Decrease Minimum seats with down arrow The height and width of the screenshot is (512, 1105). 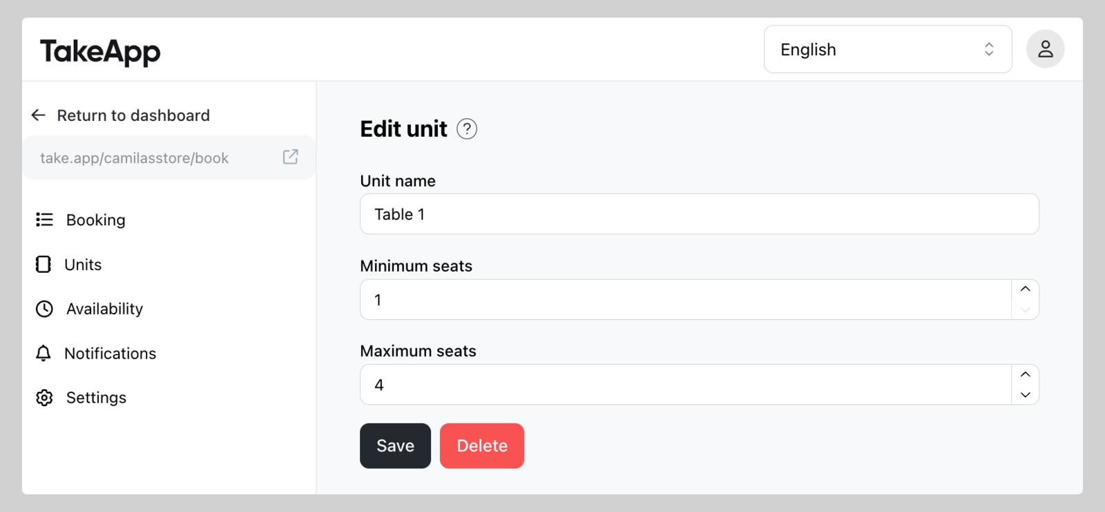[x=1025, y=310]
